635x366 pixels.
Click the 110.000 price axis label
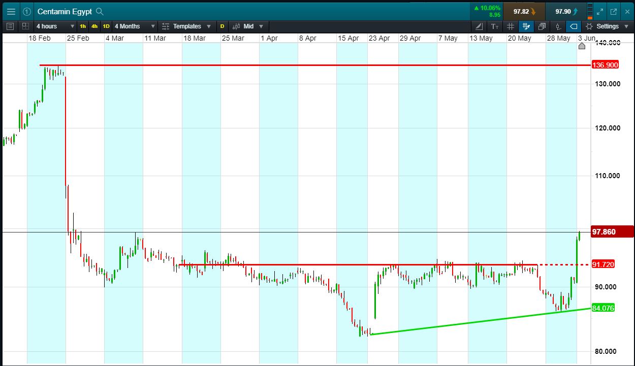tap(607, 176)
